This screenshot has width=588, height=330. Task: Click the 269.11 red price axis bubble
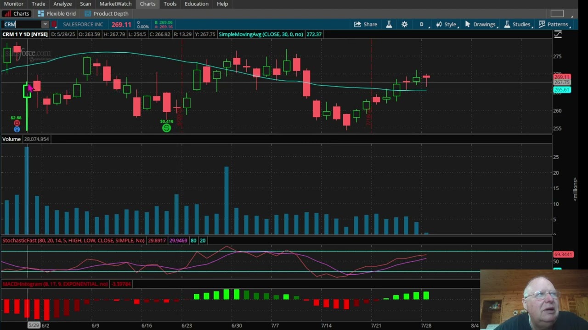coord(562,77)
